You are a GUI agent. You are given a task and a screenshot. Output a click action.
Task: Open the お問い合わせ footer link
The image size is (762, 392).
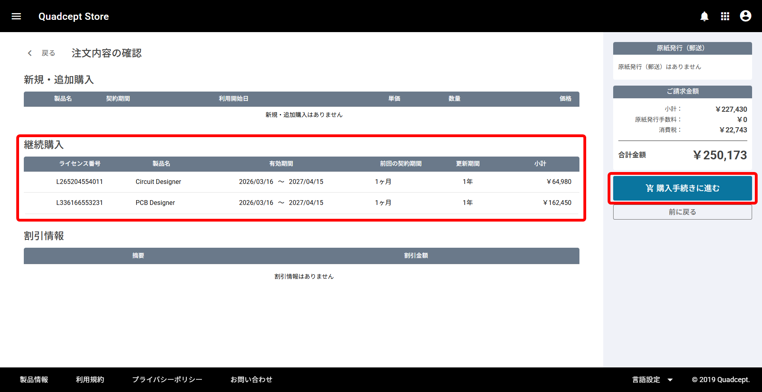click(251, 380)
